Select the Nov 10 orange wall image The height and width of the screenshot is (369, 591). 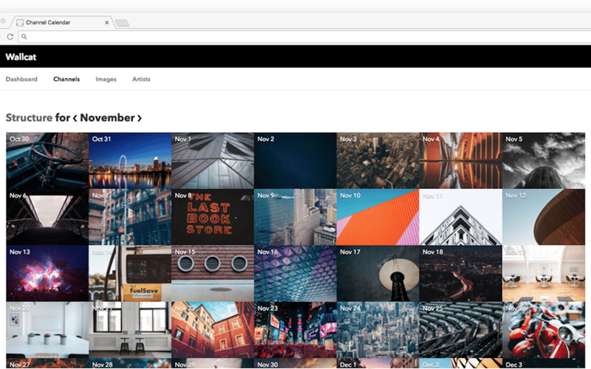coord(378,217)
